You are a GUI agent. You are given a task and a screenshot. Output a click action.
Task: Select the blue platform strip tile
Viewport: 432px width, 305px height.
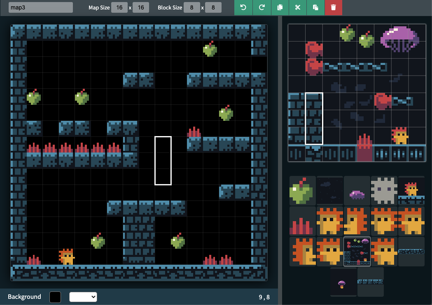[411, 251]
